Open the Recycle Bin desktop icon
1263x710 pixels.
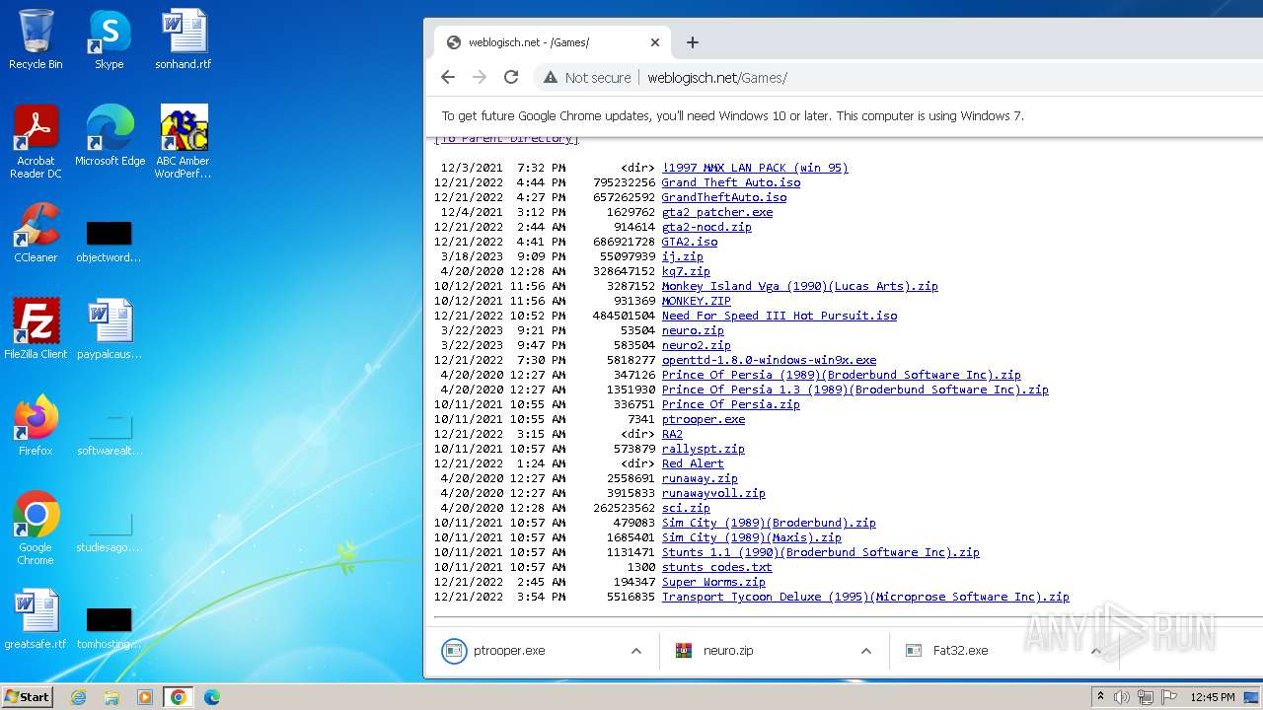(36, 39)
